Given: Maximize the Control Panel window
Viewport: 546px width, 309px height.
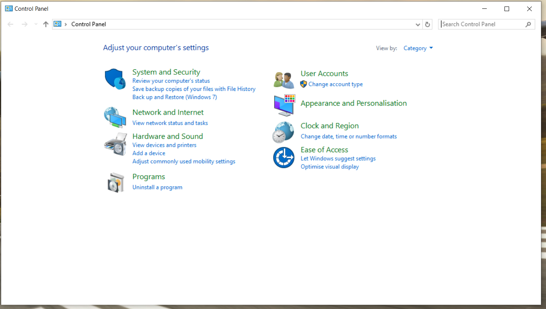Looking at the screenshot, I should 507,9.
